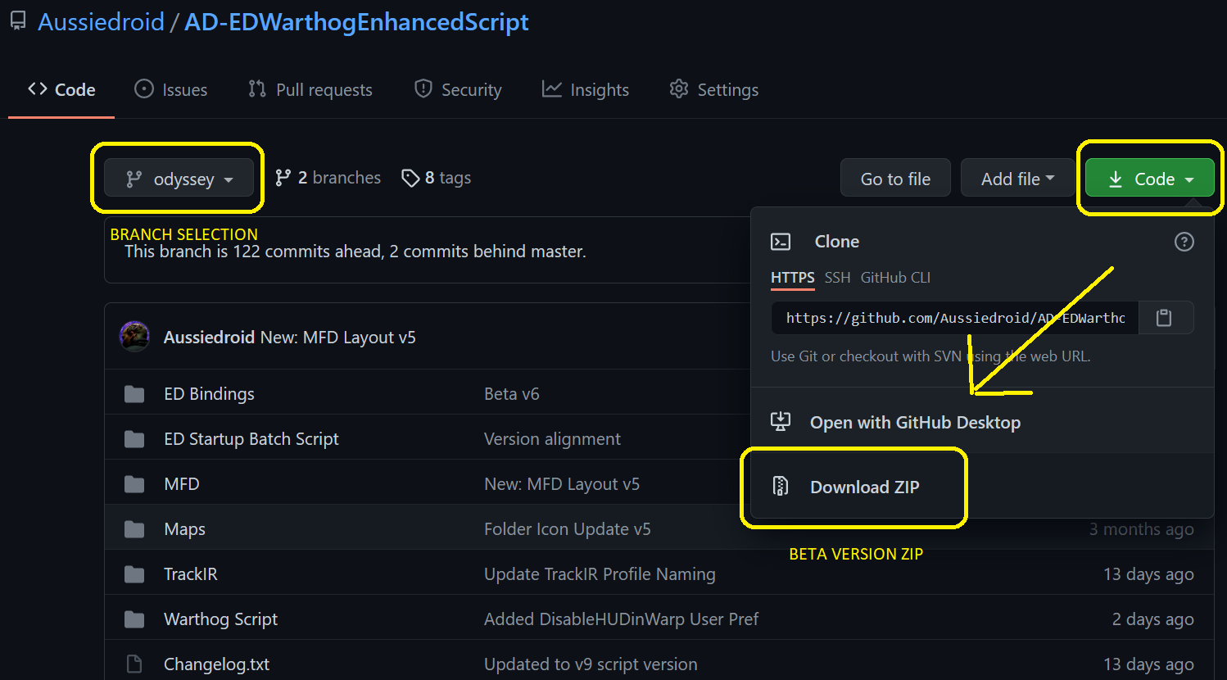Open the 'Folder Icon Update v5' commit message
This screenshot has height=680, width=1227.
(567, 529)
